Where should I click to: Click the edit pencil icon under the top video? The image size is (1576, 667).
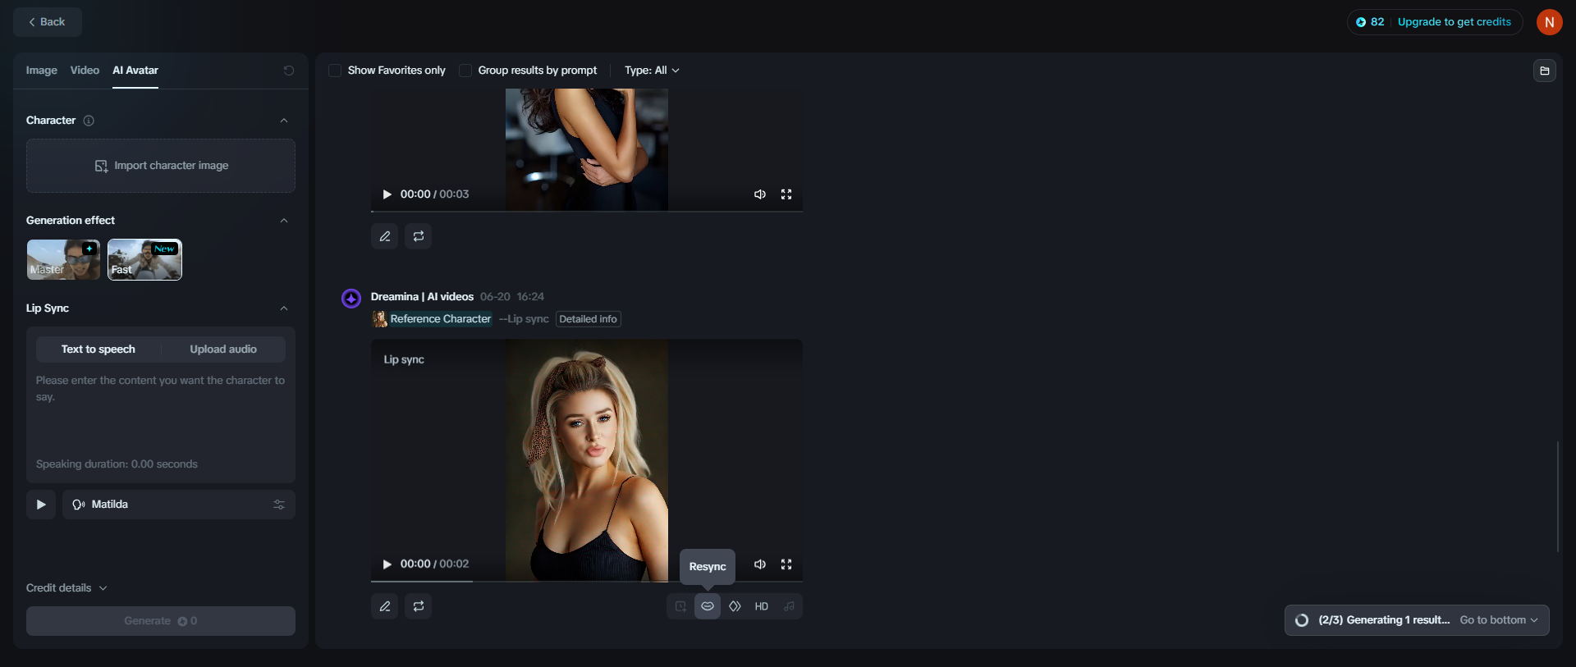pos(385,236)
